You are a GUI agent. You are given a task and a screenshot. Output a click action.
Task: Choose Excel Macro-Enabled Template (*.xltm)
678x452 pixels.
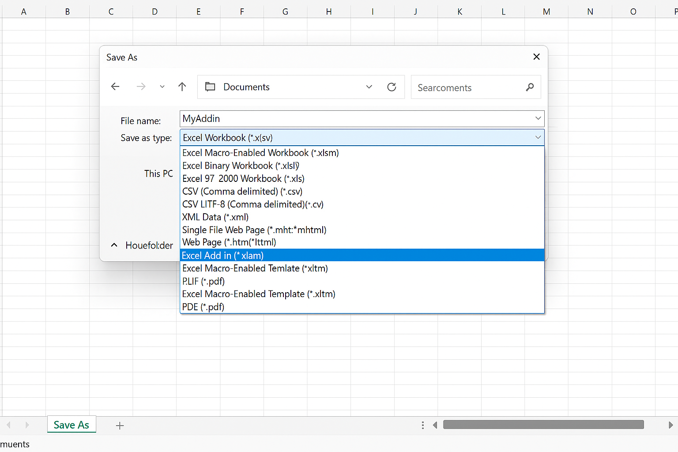tap(362, 294)
